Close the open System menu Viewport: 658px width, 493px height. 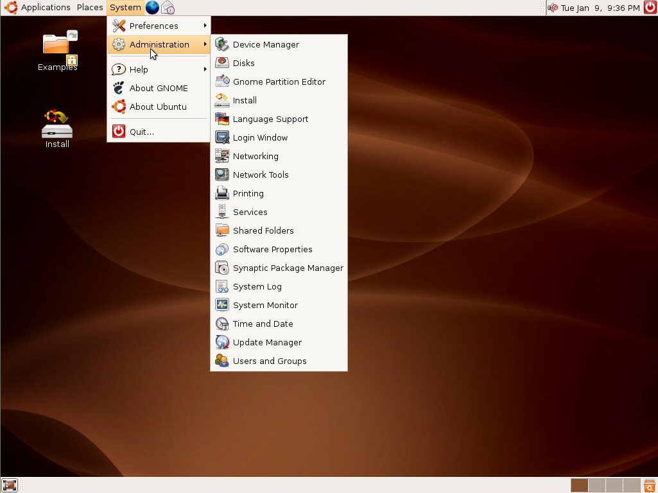point(125,8)
